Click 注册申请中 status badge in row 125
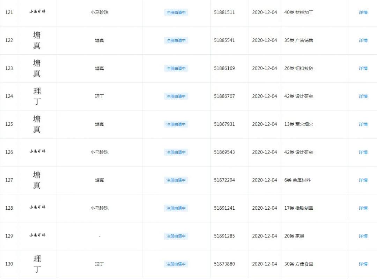377x279 pixels. pyautogui.click(x=176, y=124)
